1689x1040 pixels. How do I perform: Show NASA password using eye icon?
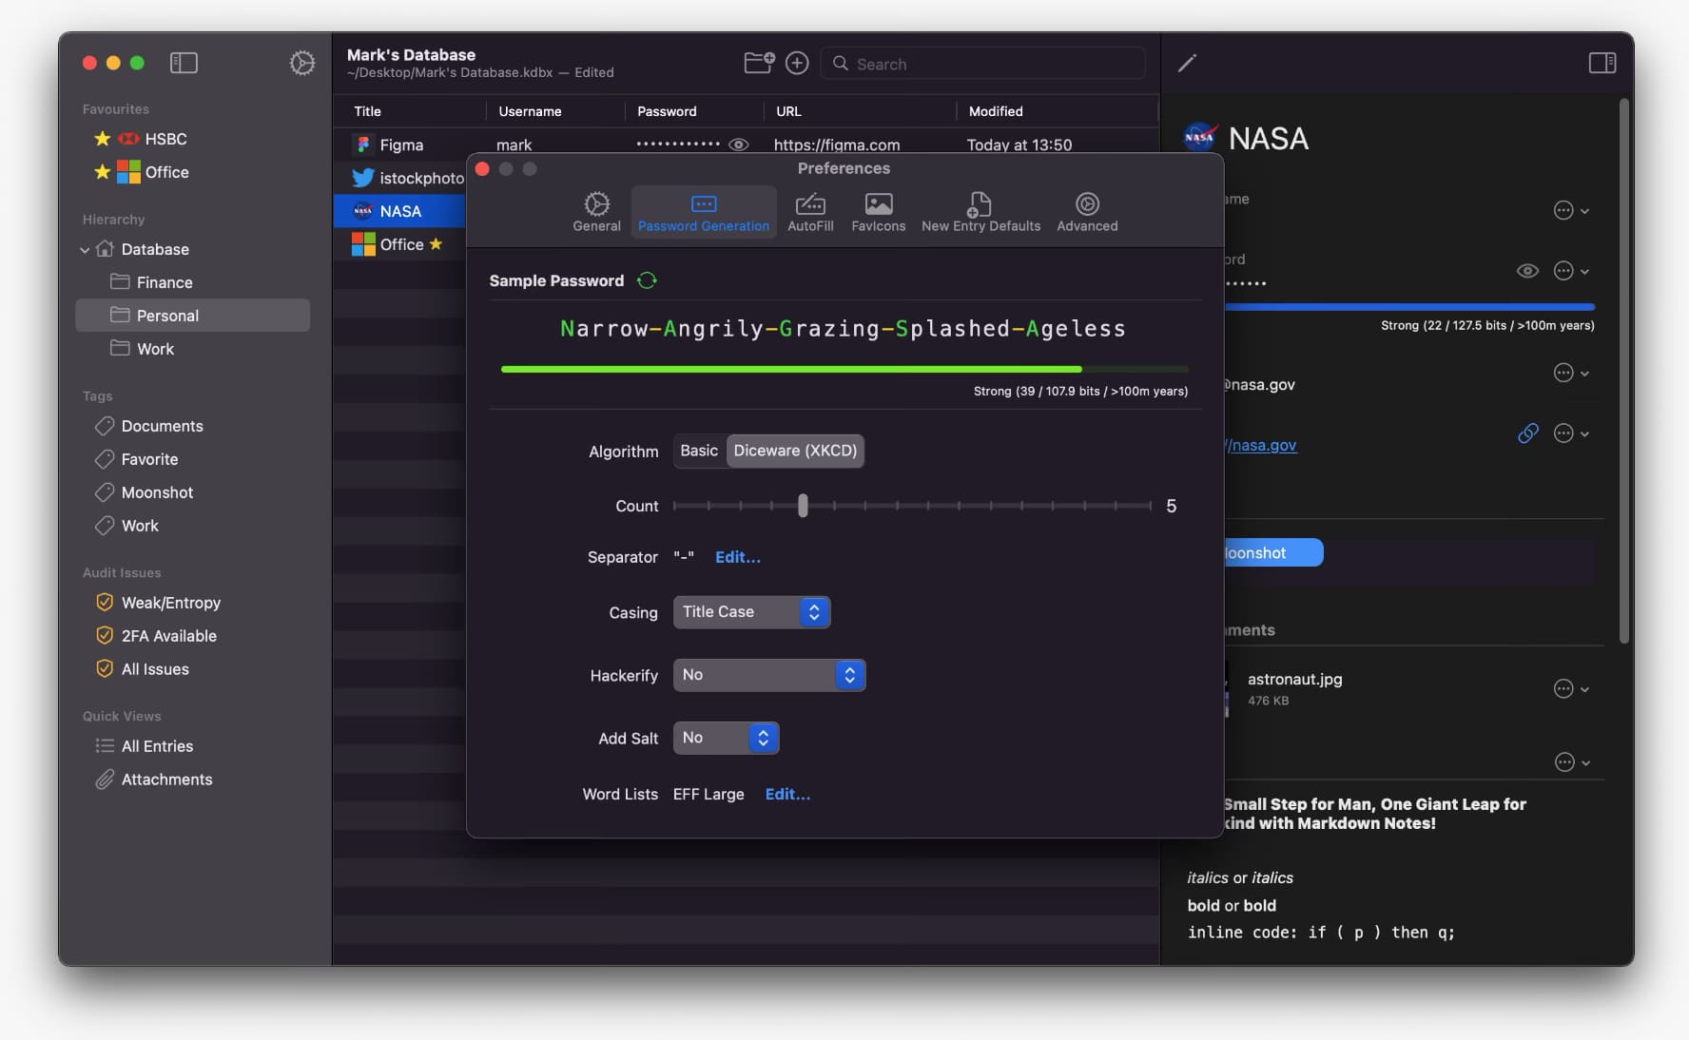[1527, 271]
